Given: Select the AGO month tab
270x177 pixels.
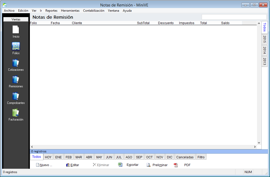Looking at the screenshot, I should coord(129,157).
